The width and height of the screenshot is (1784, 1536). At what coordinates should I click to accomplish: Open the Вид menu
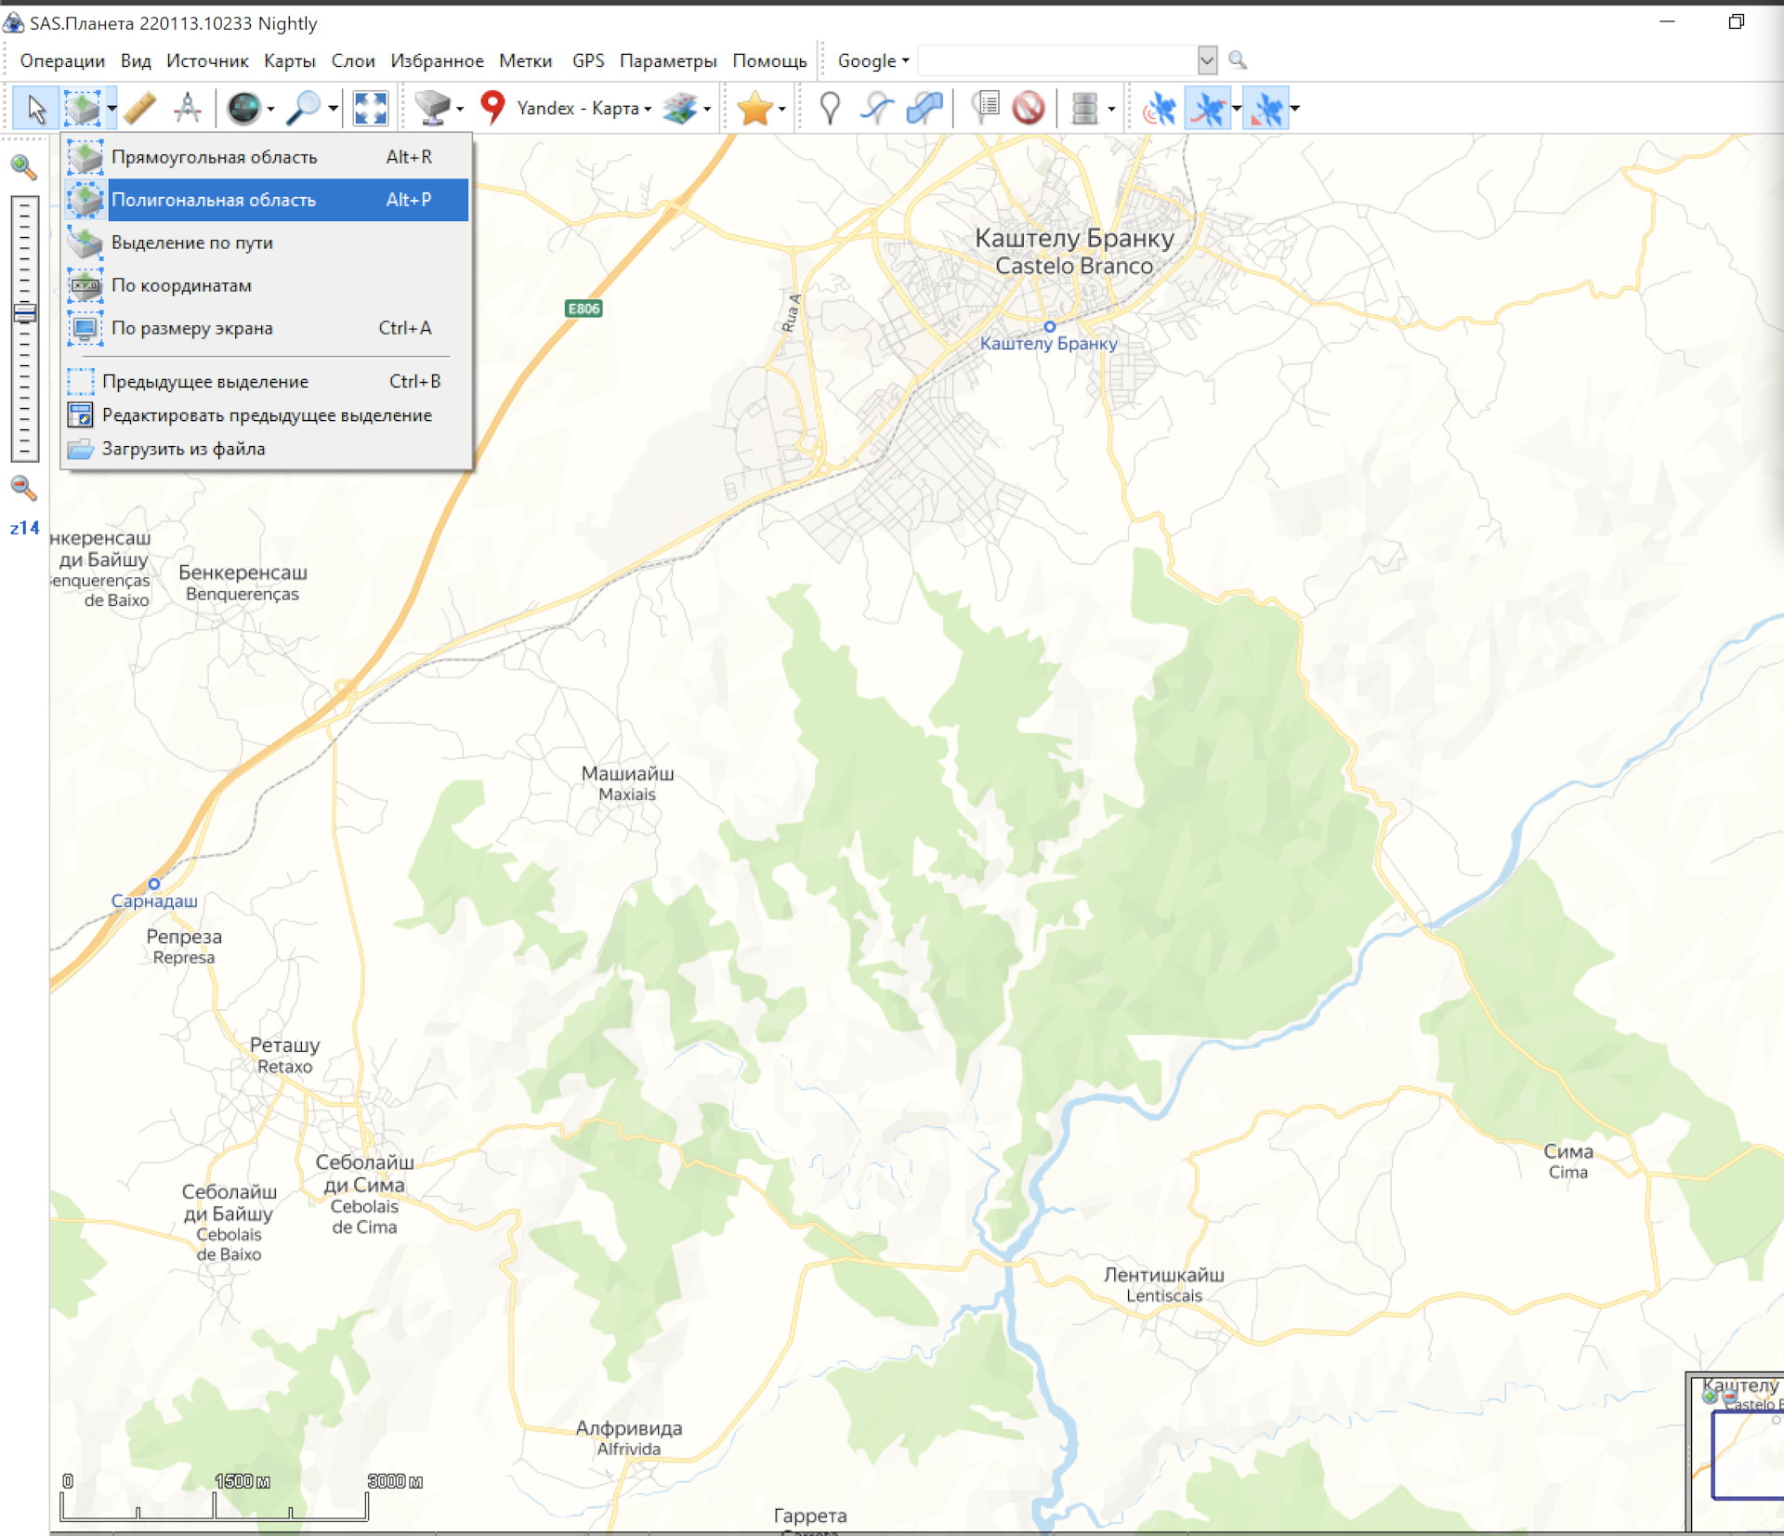pyautogui.click(x=136, y=60)
